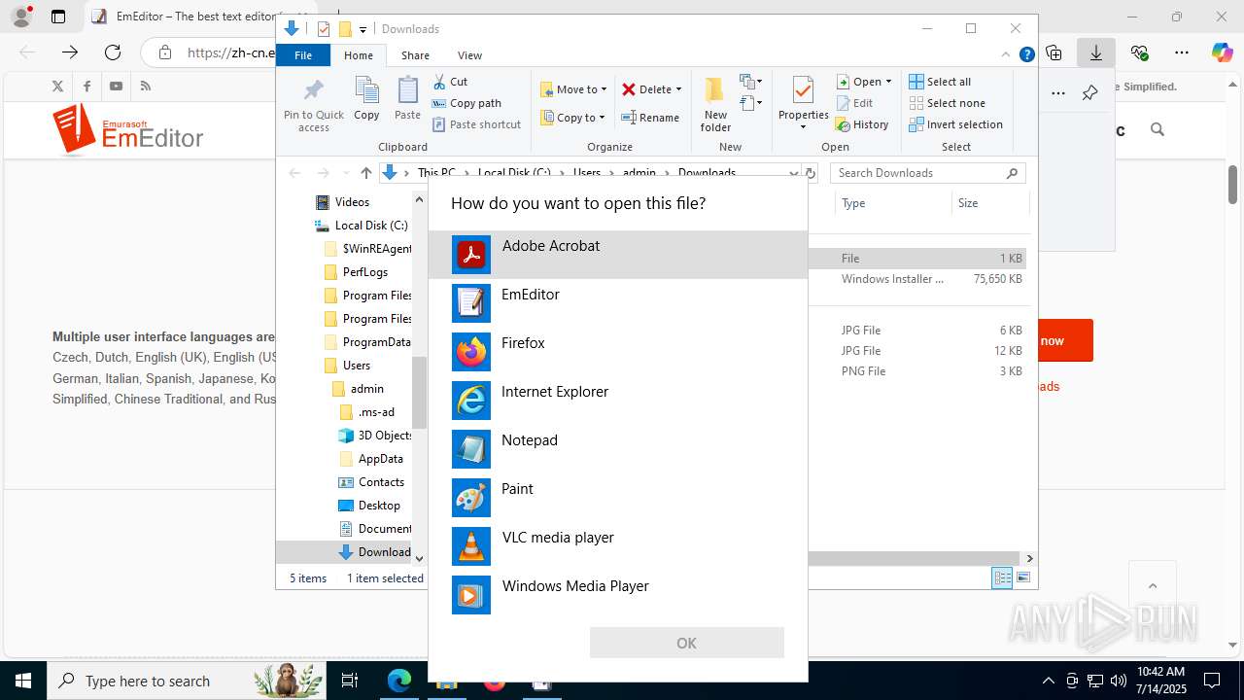1244x700 pixels.
Task: Sort by the Type column header
Action: (x=892, y=203)
